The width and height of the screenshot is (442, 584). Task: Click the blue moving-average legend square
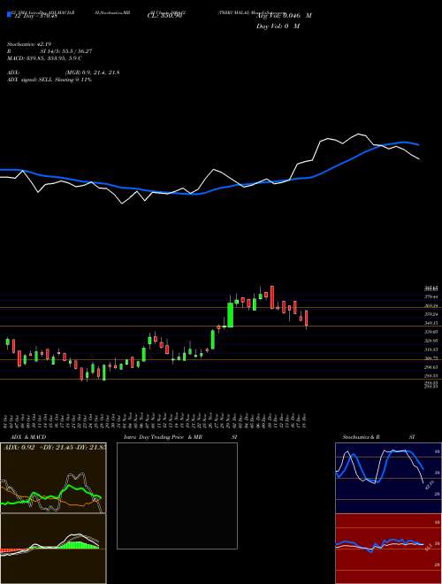(9, 15)
